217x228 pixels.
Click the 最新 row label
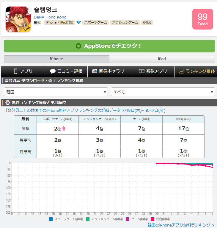tap(25, 129)
